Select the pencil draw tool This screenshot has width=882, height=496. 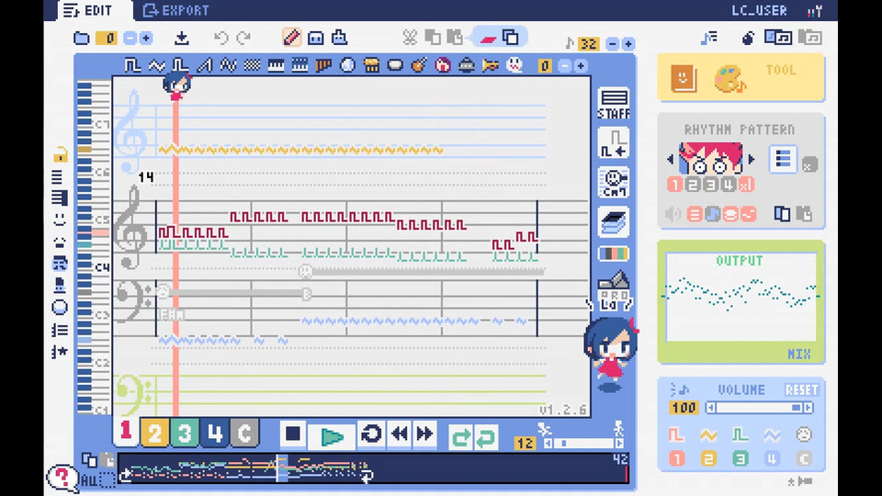point(291,38)
